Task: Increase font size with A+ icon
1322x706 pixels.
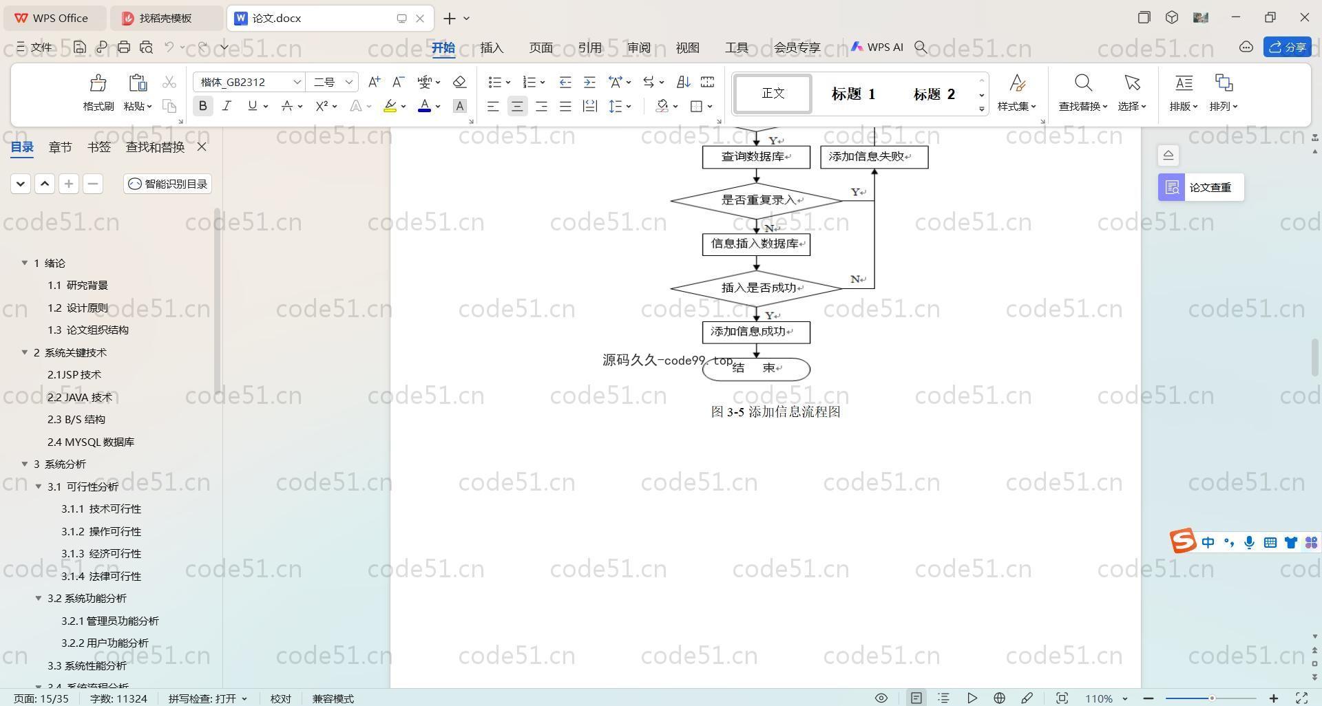Action: pyautogui.click(x=374, y=83)
